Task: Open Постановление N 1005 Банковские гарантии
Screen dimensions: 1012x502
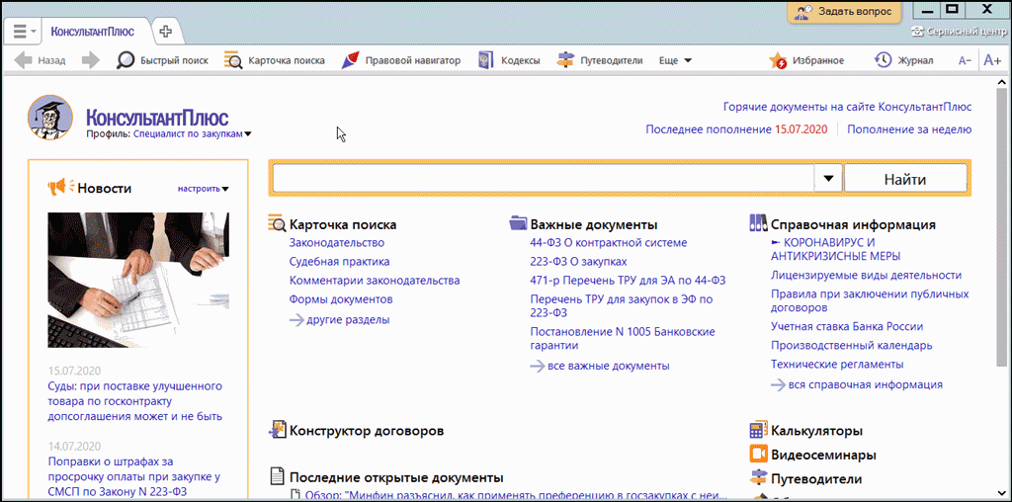Action: point(623,338)
